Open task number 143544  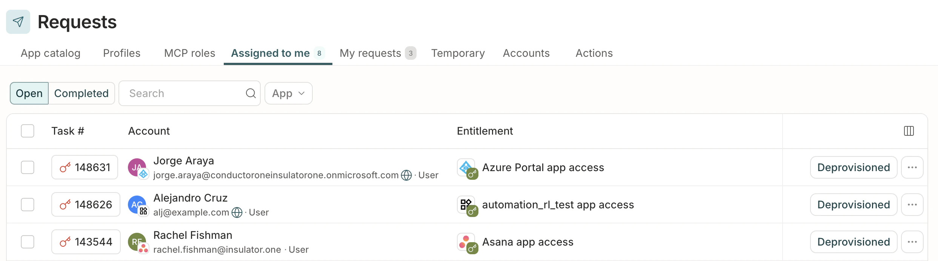(x=86, y=242)
